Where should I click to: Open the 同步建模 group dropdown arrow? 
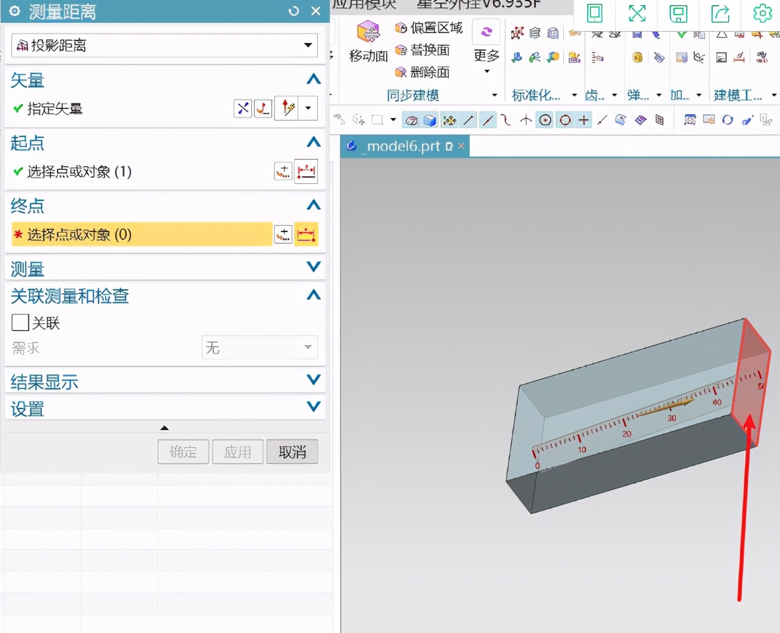495,96
